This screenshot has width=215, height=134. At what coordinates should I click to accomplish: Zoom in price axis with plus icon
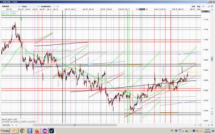[x=212, y=112]
